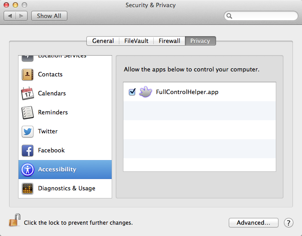
Task: Open help with the question mark button
Action: [288, 223]
